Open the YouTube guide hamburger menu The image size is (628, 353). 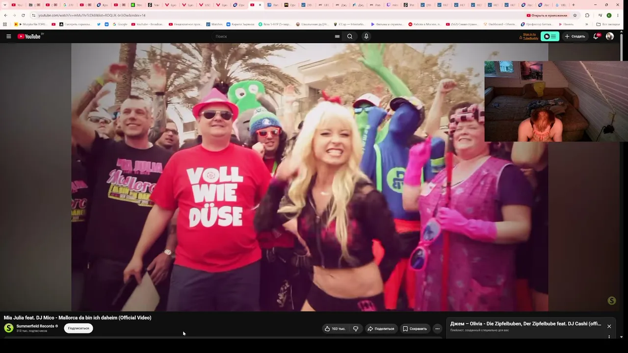(8, 36)
